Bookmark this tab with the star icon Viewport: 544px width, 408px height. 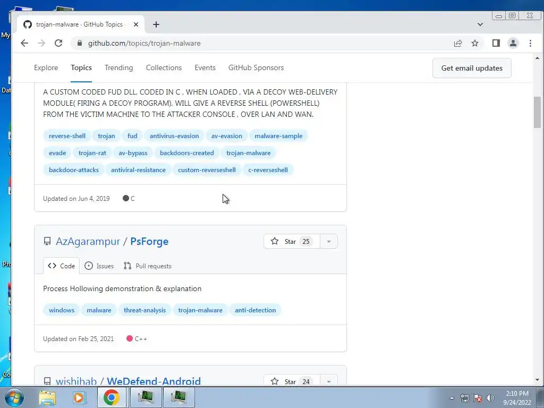coord(475,43)
